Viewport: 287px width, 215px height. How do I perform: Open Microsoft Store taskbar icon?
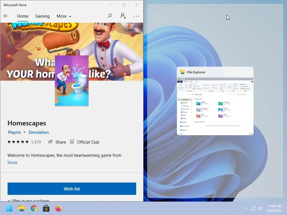pyautogui.click(x=46, y=208)
